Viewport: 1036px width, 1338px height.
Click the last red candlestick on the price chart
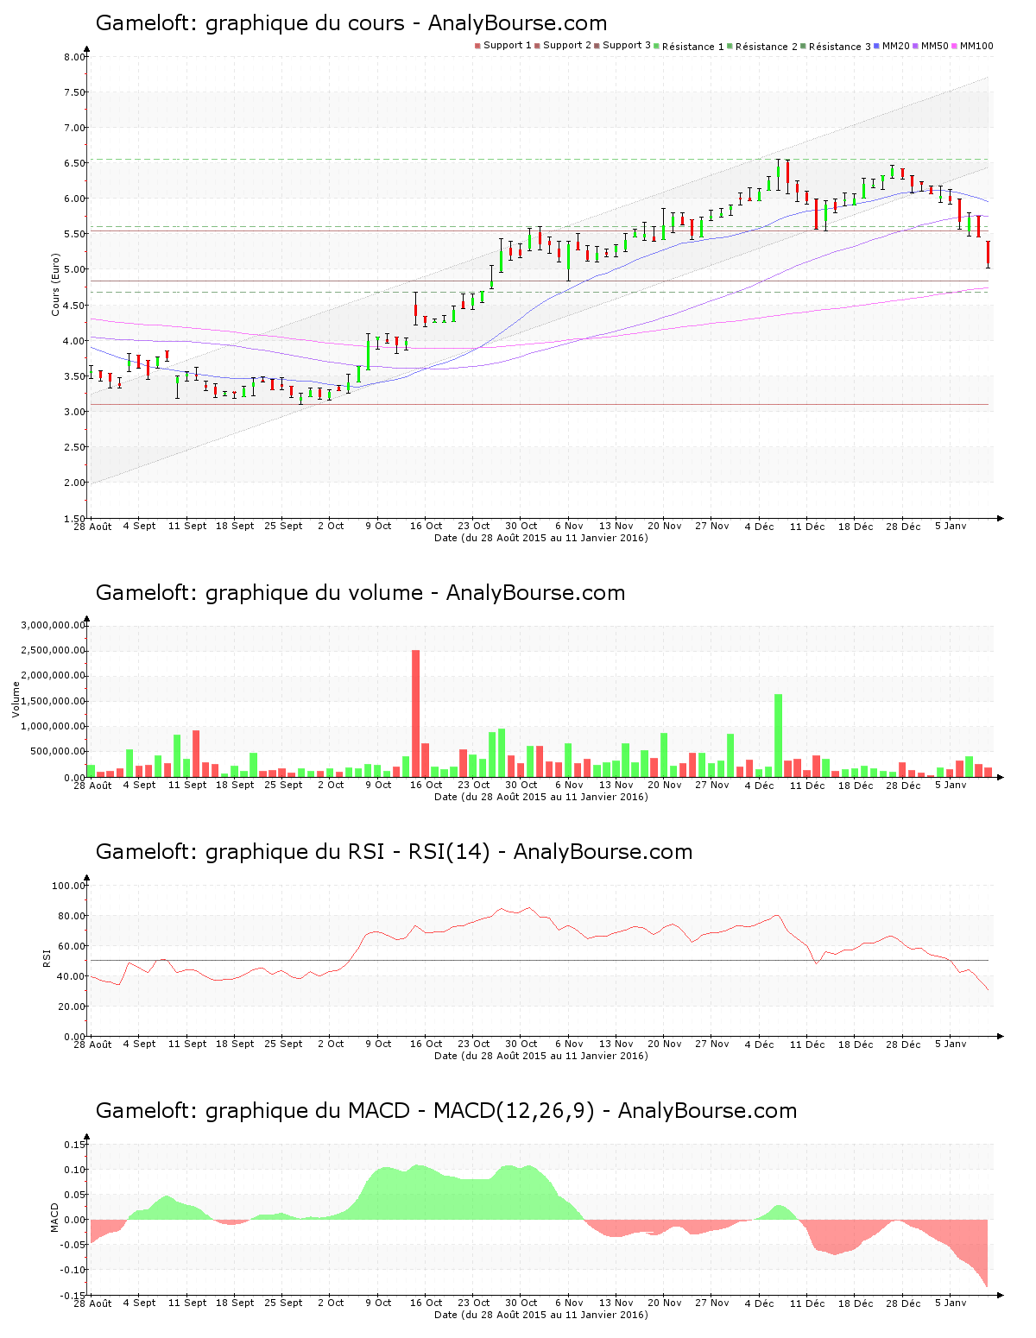pyautogui.click(x=988, y=254)
